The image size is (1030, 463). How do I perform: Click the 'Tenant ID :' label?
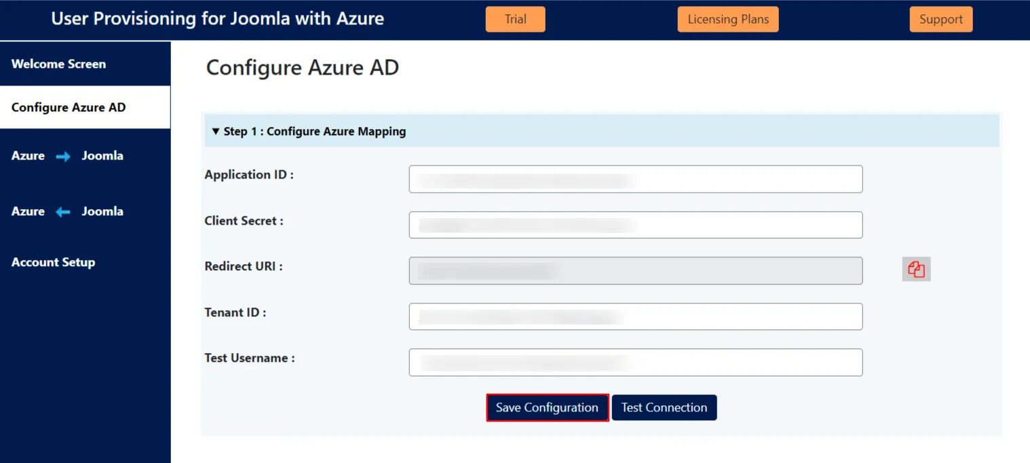pos(235,312)
